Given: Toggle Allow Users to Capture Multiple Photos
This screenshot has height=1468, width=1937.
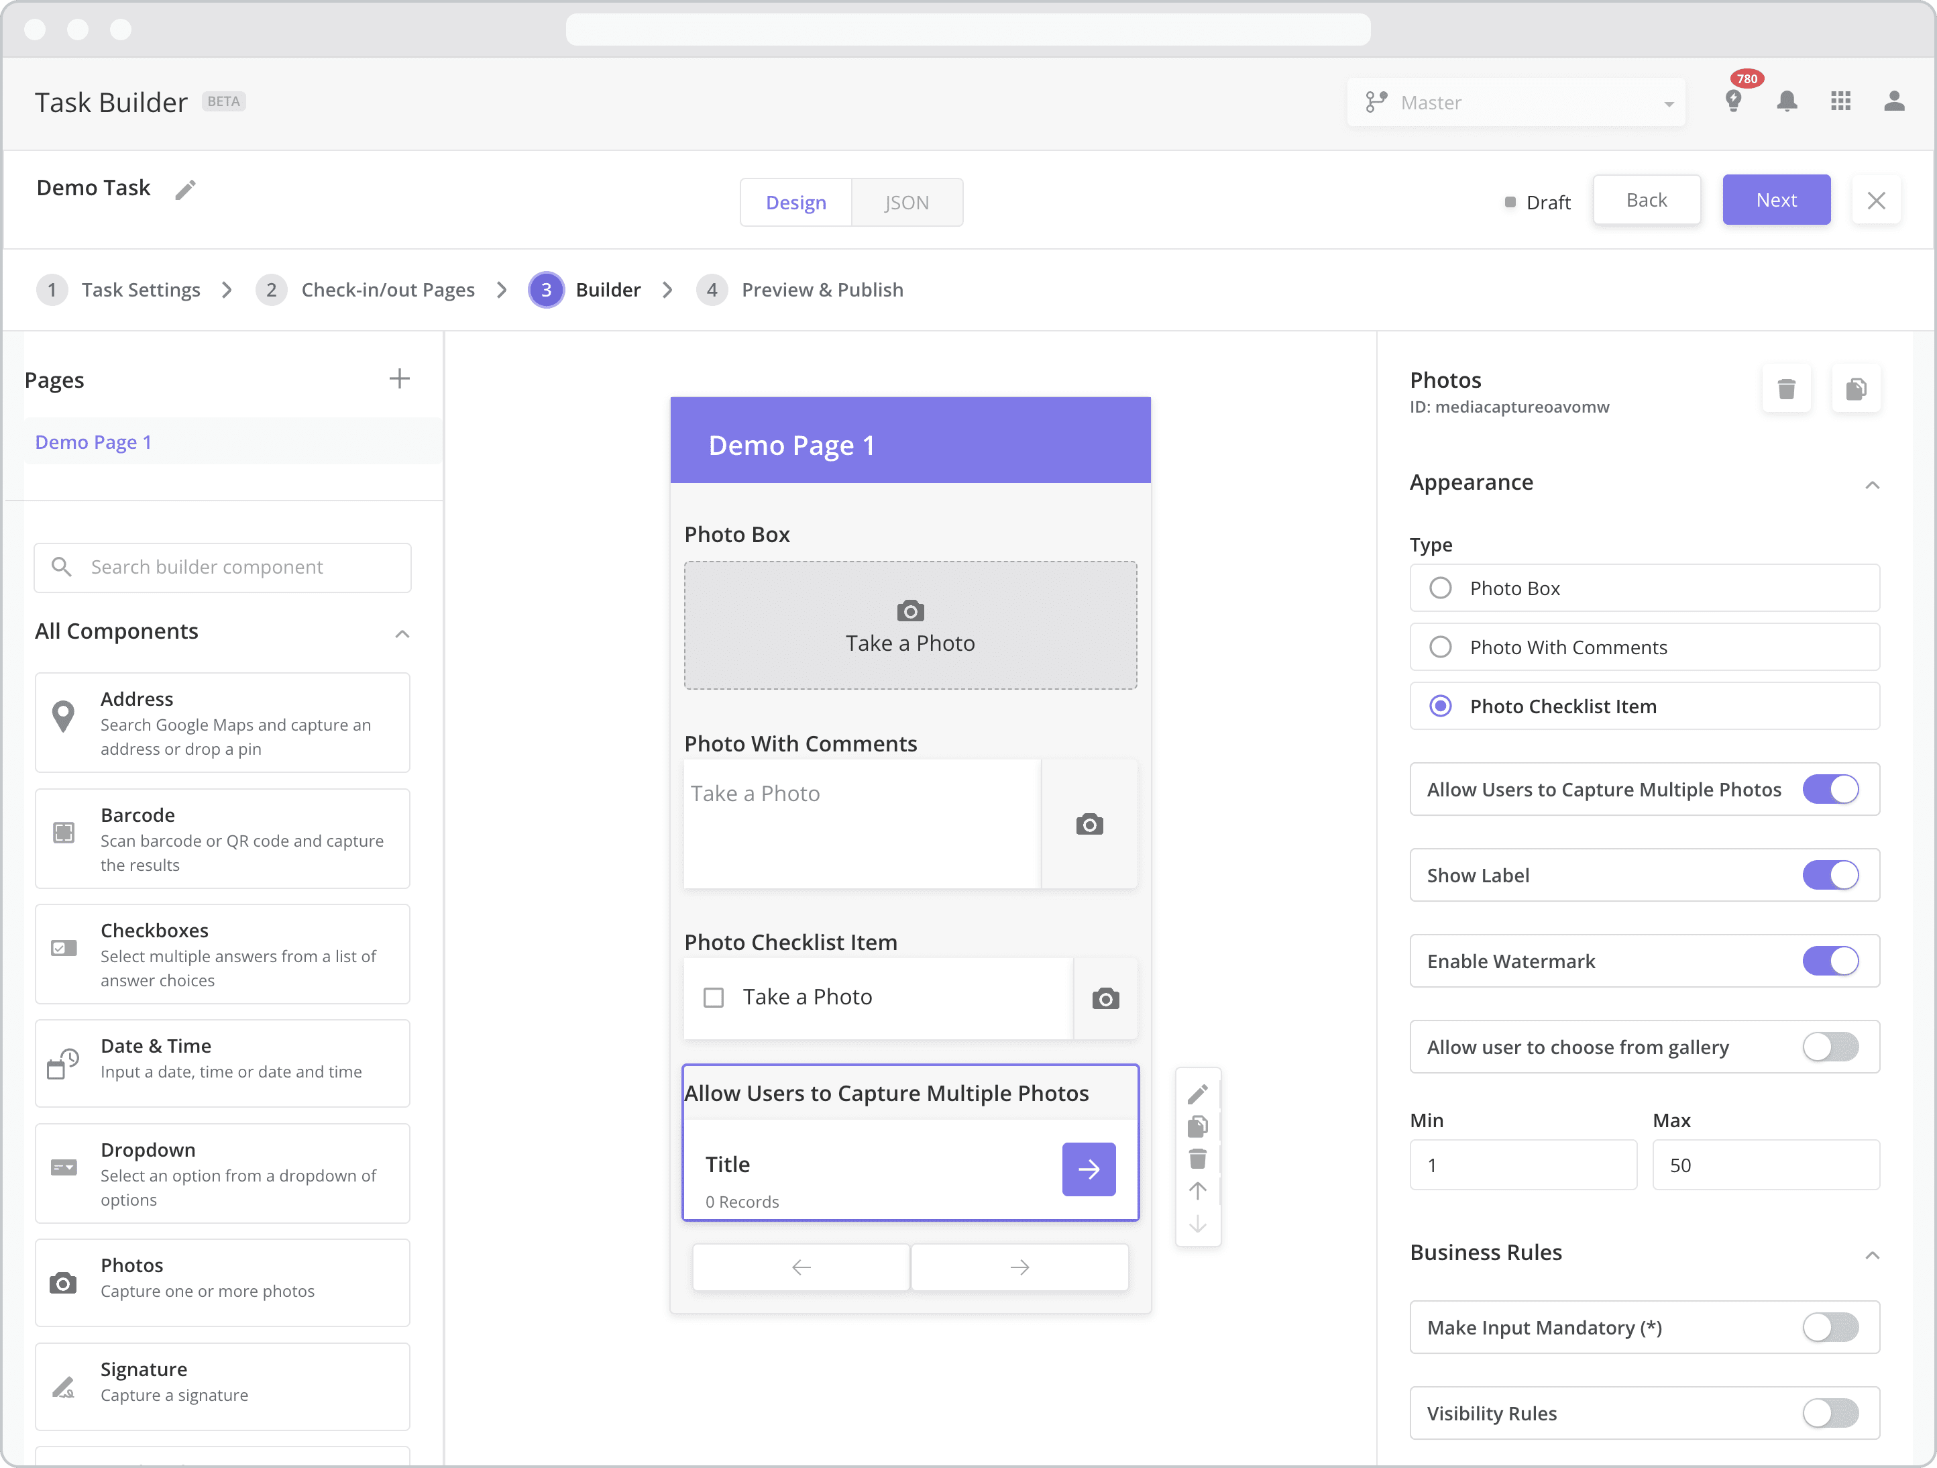Looking at the screenshot, I should [x=1830, y=789].
